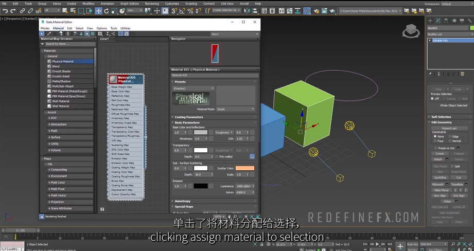Click the ViewCube in viewport

point(411,30)
